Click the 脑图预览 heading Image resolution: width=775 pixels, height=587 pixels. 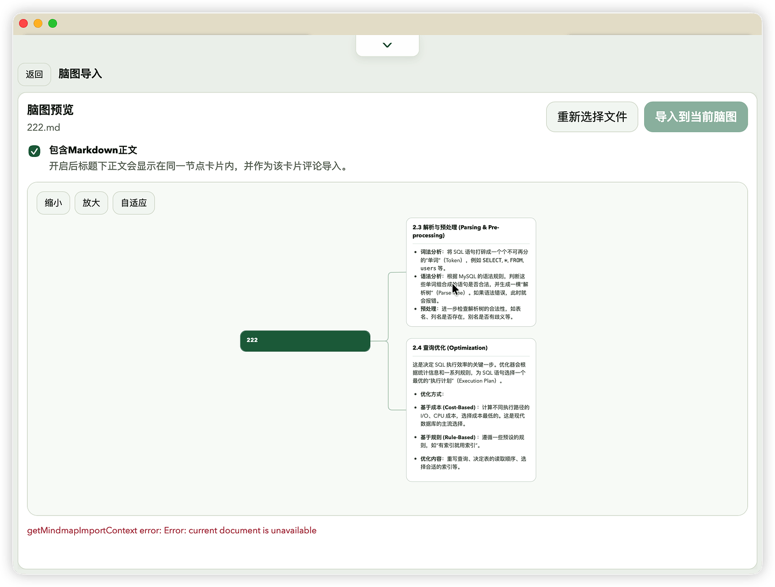(x=50, y=110)
